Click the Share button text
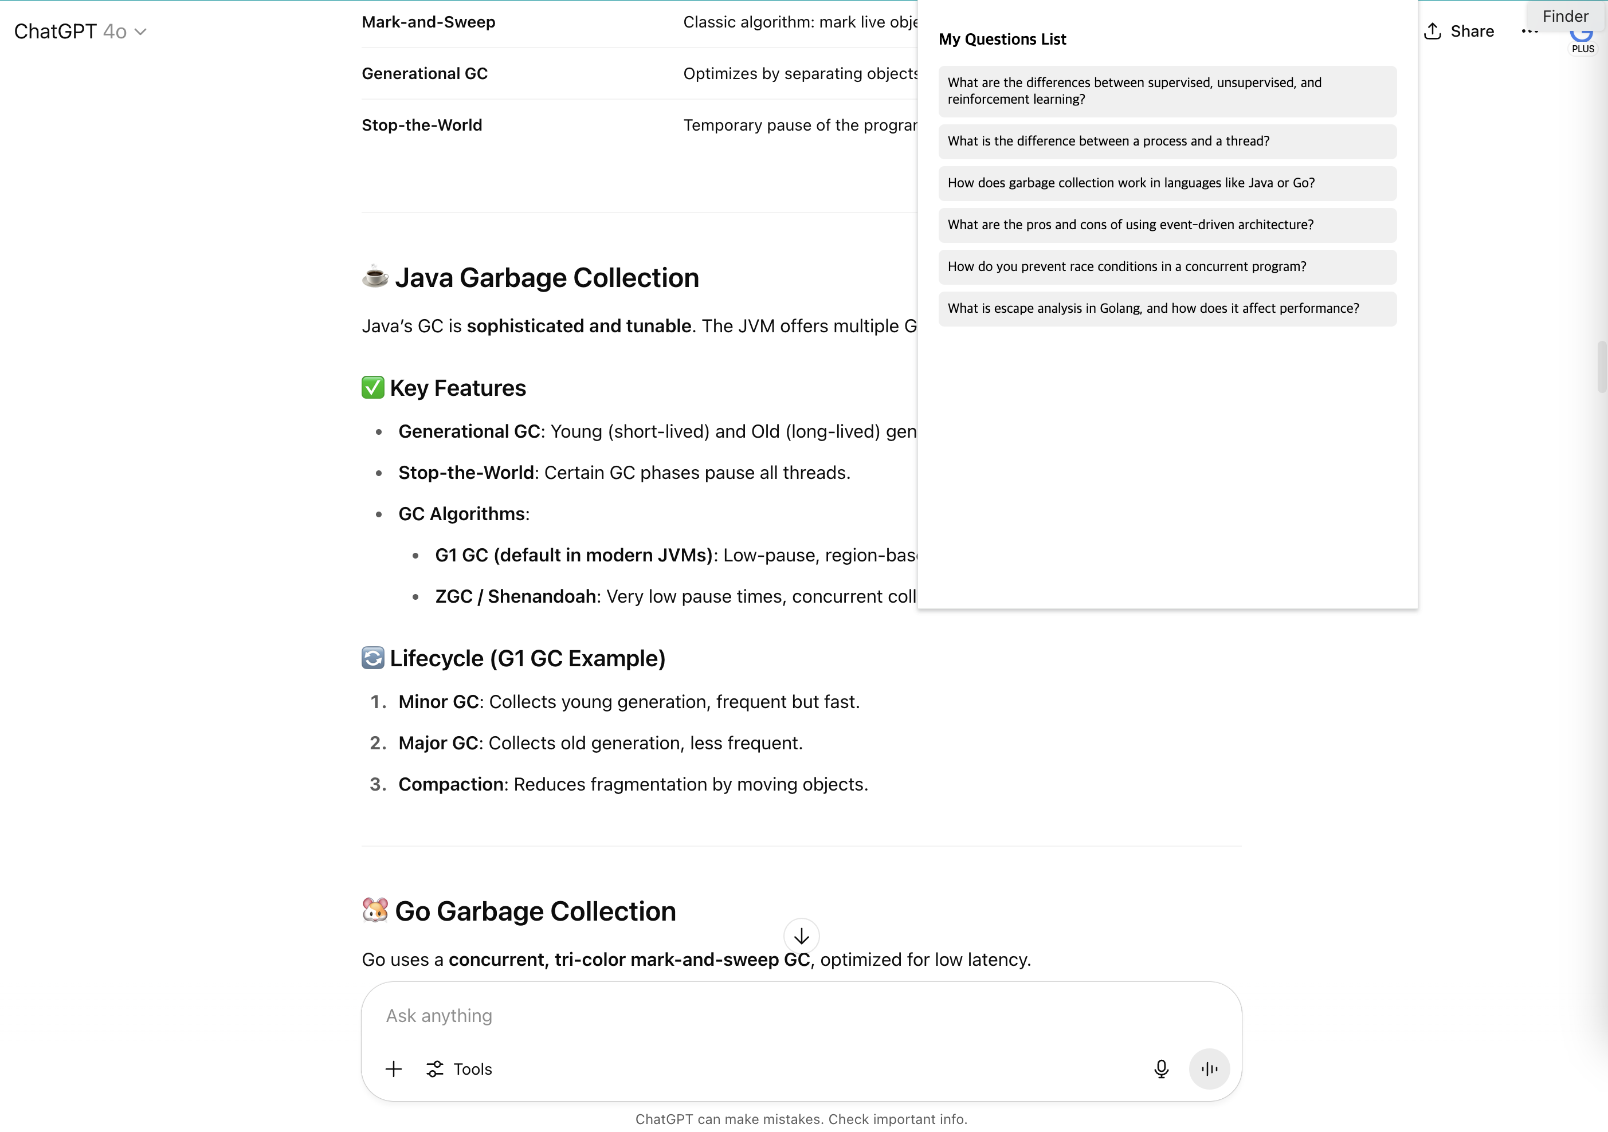1608x1132 pixels. tap(1472, 32)
